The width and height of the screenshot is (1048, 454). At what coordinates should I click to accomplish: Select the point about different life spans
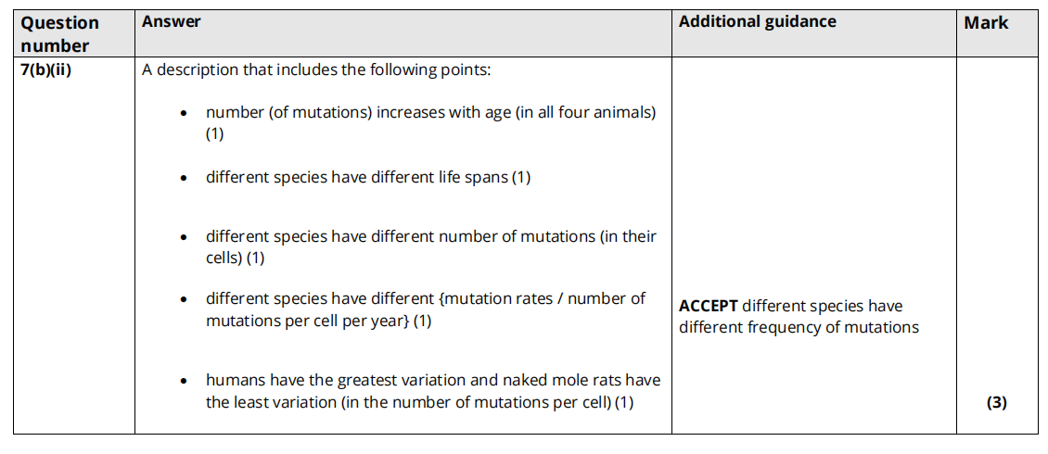point(367,177)
